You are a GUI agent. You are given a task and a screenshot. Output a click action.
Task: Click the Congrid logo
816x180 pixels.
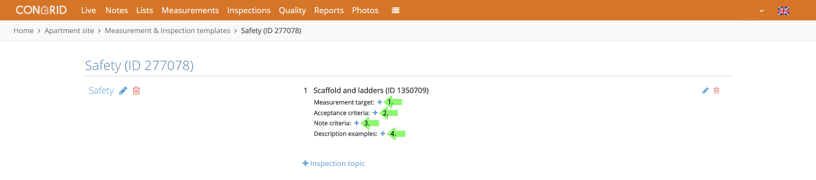(x=41, y=10)
